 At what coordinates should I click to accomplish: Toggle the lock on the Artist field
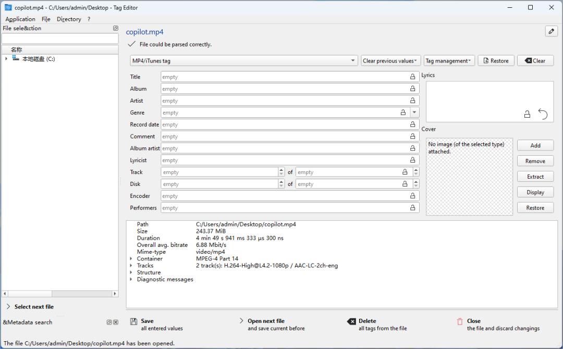click(x=413, y=101)
